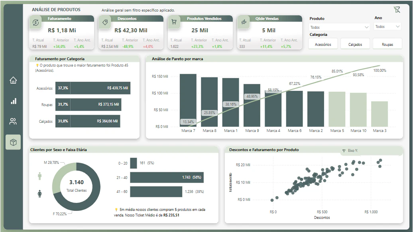413x232 pixels.
Task: Clear all filters with the funnel icon
Action: [397, 10]
